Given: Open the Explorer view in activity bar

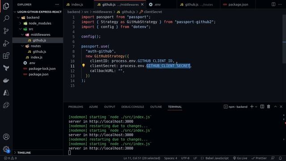Looking at the screenshot, I should pos(6,6).
